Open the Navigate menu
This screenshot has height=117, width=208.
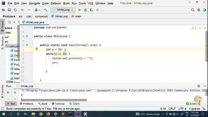coord(34,3)
